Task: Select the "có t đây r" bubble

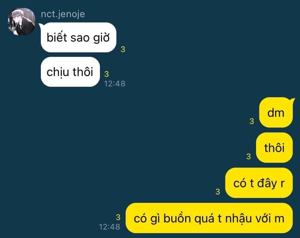Action: click(259, 183)
